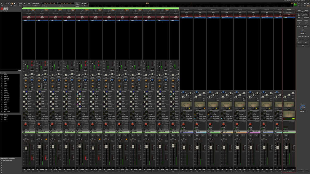The image size is (310, 174).
Task: Mute the Tom channel strip
Action: tap(79, 135)
